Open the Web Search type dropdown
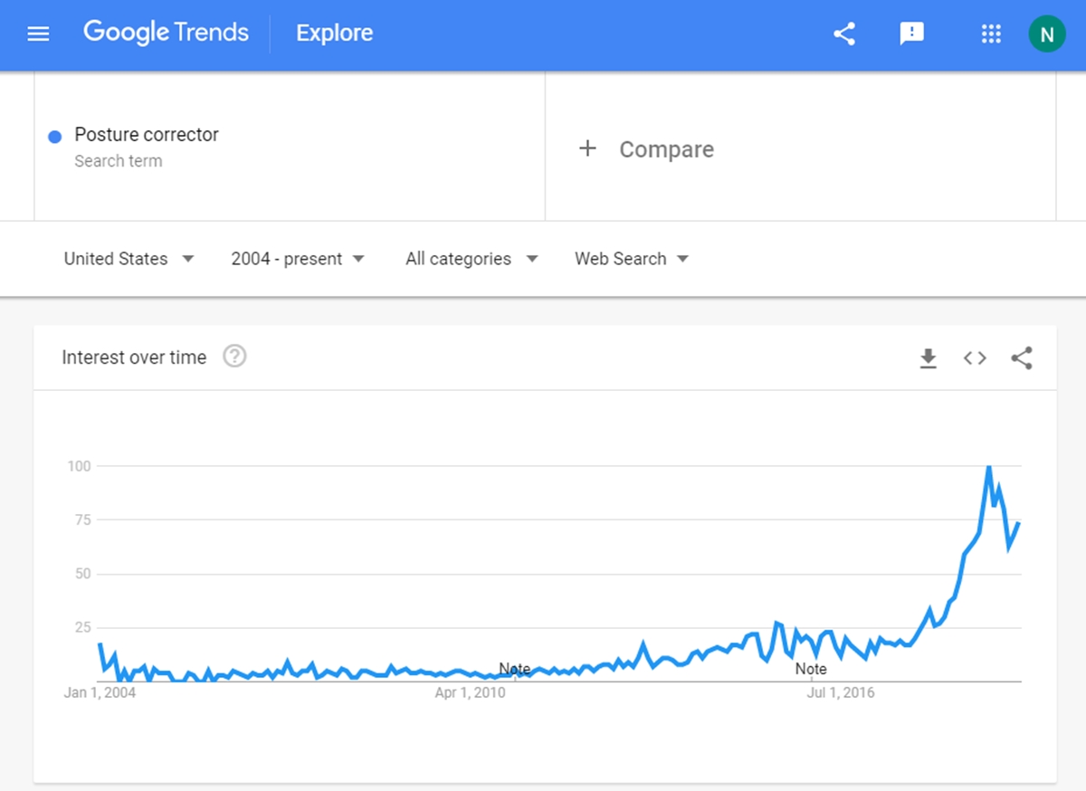Screen dimensions: 1086x791 coord(632,259)
